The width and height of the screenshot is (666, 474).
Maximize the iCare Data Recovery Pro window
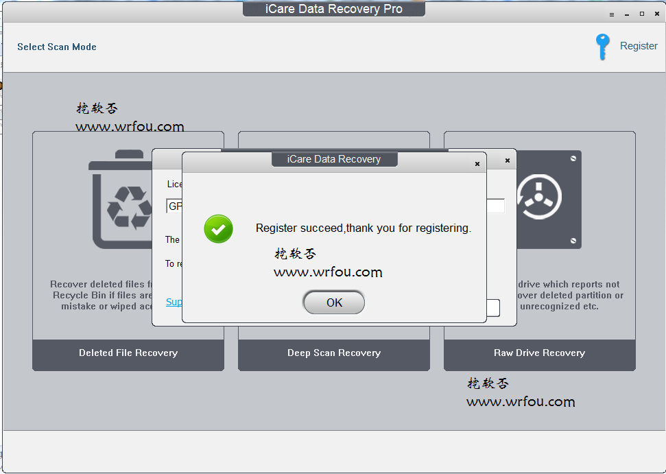[x=642, y=14]
